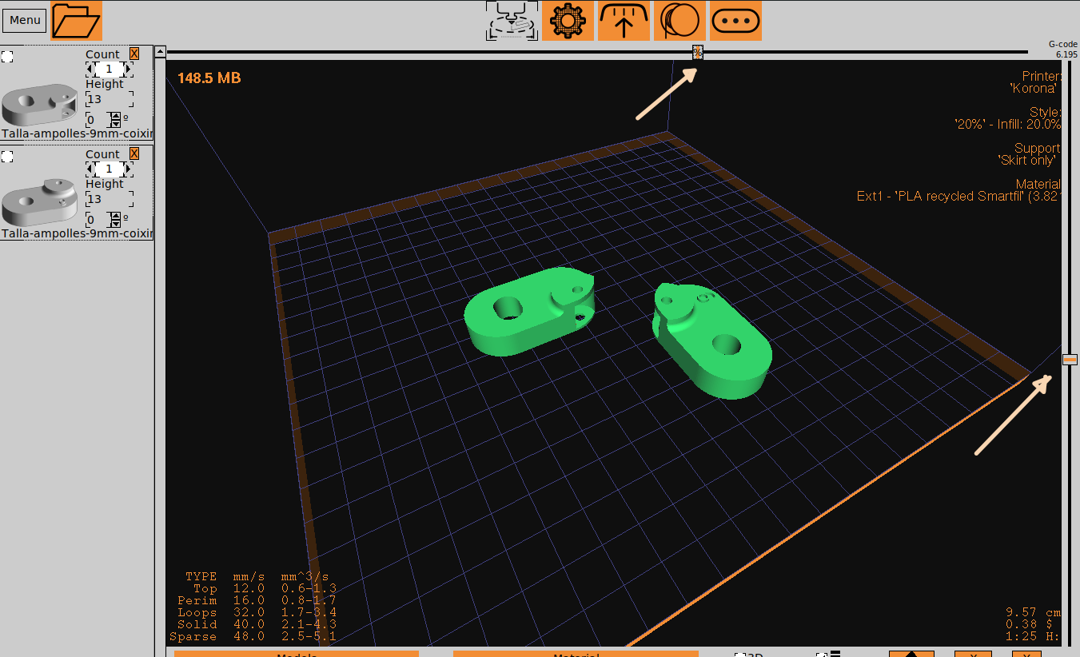This screenshot has width=1080, height=657.
Task: Click the vertical layer slider handle
Action: pyautogui.click(x=1070, y=360)
